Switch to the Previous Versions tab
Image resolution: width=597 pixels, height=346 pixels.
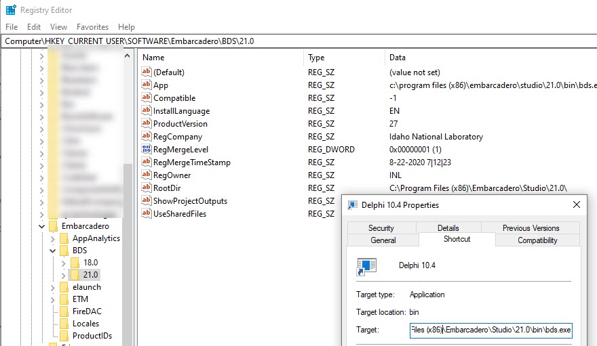(x=531, y=228)
